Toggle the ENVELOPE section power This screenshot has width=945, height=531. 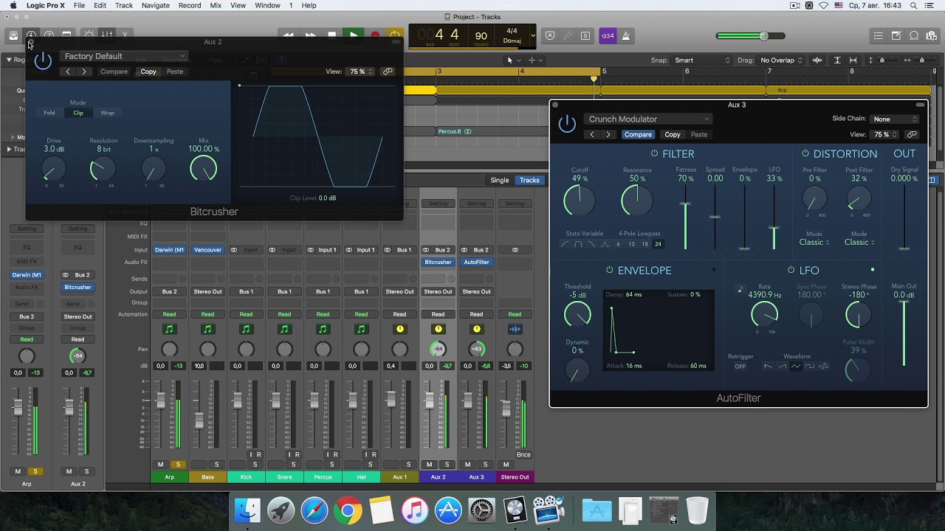[x=609, y=270]
